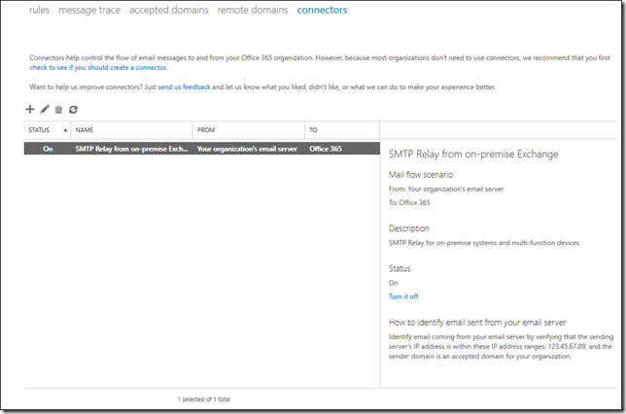The height and width of the screenshot is (414, 626).
Task: Follow the check if you should create connector link
Action: (98, 68)
